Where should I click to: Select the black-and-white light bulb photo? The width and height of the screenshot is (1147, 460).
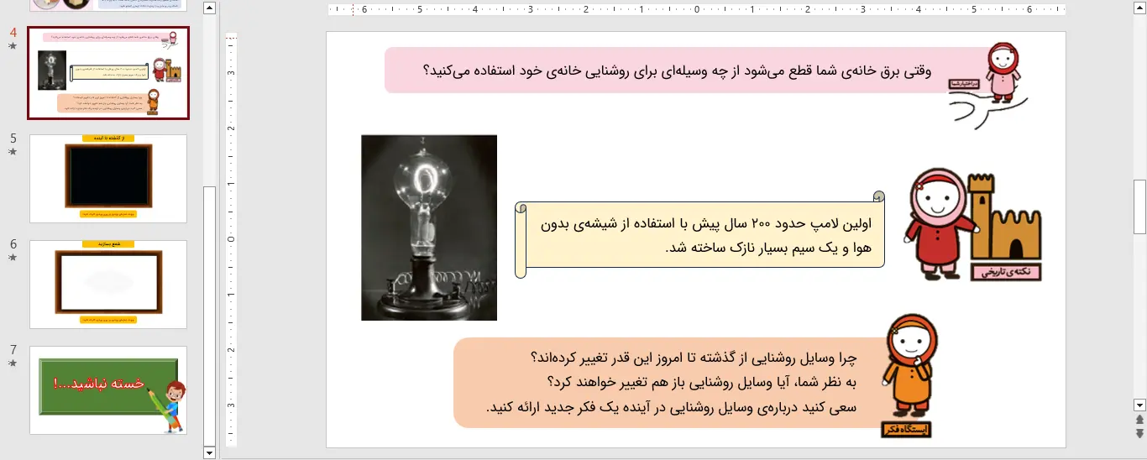tap(429, 227)
